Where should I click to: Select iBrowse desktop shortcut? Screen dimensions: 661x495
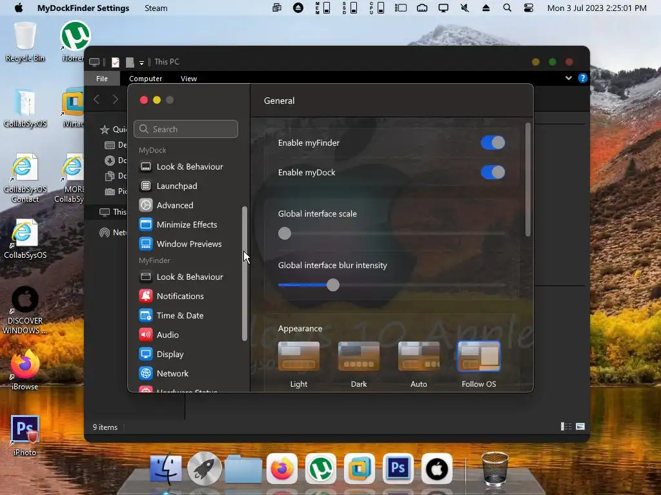(x=25, y=371)
